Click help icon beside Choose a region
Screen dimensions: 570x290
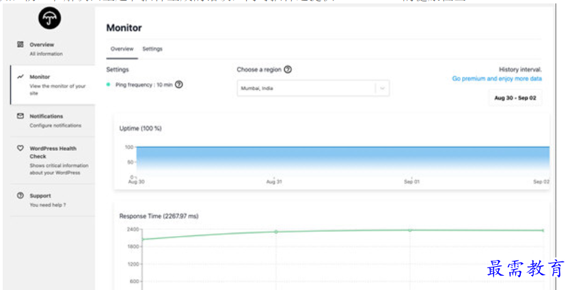pos(288,70)
